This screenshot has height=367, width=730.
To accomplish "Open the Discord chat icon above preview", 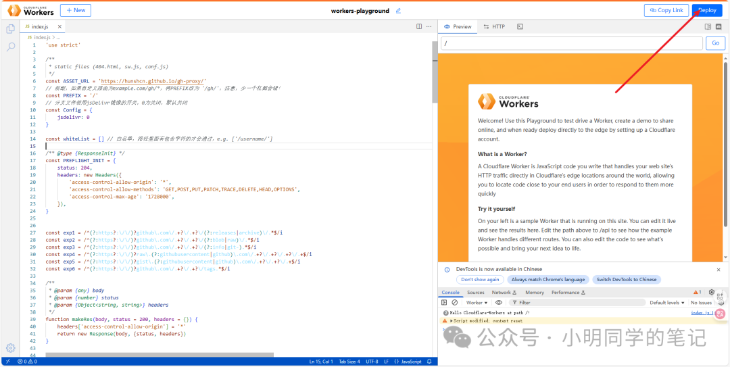I will point(719,26).
